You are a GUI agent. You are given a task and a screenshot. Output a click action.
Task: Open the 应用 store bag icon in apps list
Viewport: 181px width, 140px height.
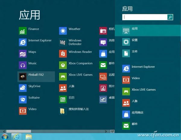[x=103, y=54]
